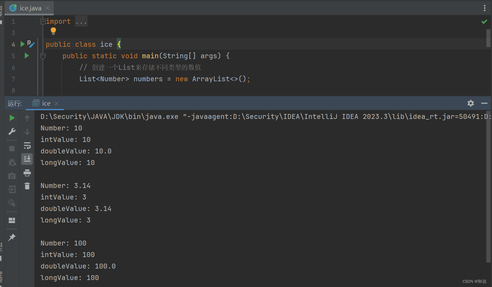Print the console output
The width and height of the screenshot is (492, 287).
pos(27,173)
